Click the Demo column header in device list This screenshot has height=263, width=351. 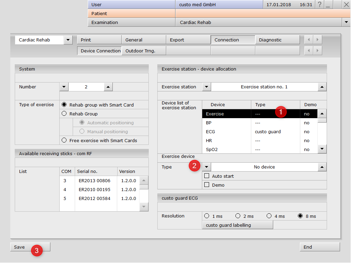310,104
